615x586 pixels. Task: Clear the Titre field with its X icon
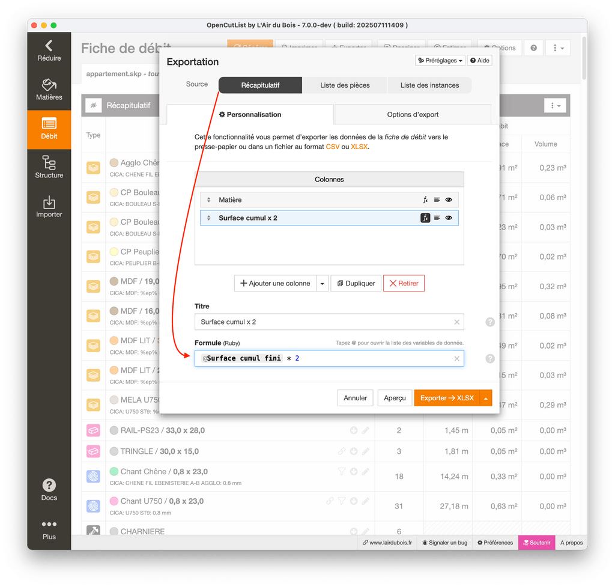coord(457,322)
